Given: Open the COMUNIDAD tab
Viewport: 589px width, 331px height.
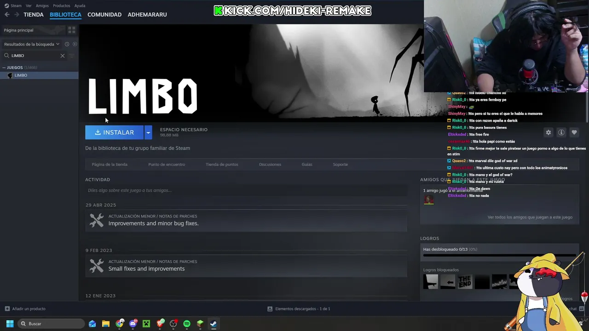Looking at the screenshot, I should [104, 15].
